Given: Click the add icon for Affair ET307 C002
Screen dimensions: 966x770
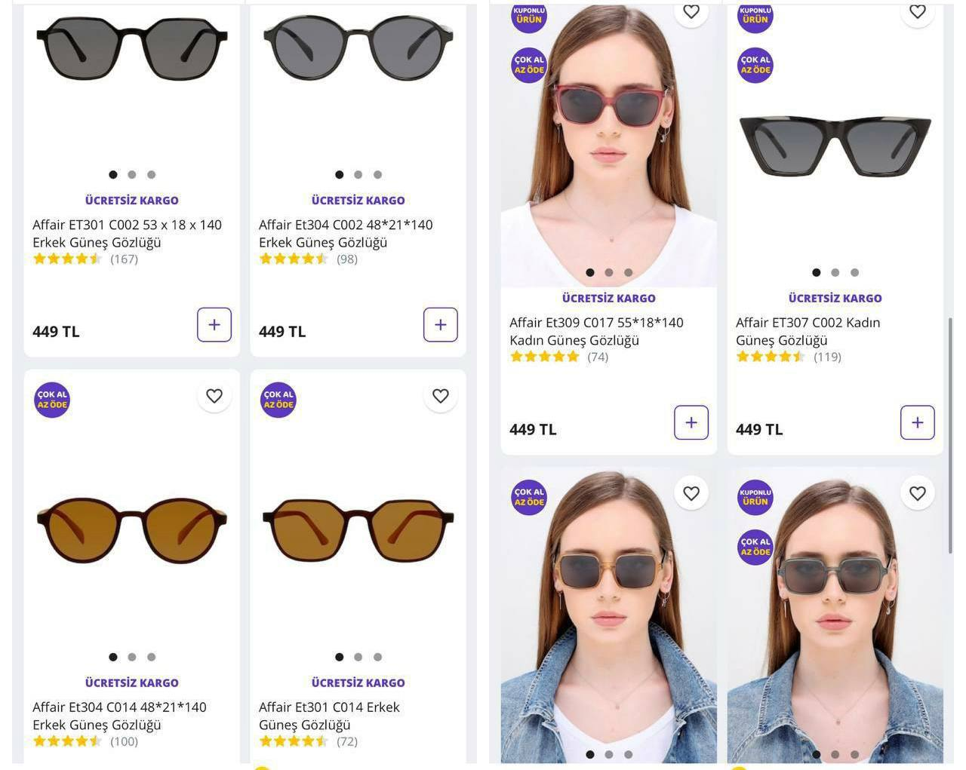Looking at the screenshot, I should pos(917,422).
